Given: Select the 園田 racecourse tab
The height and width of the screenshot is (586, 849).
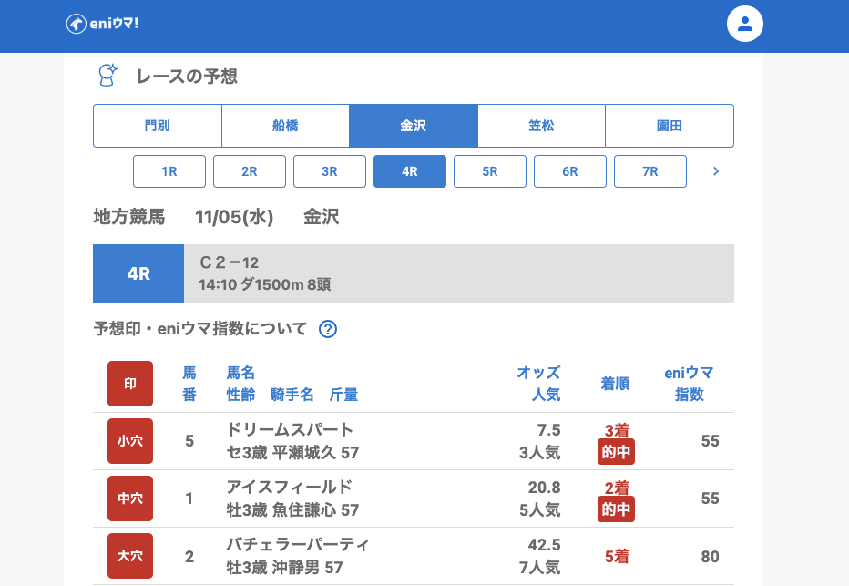Looking at the screenshot, I should click(670, 126).
